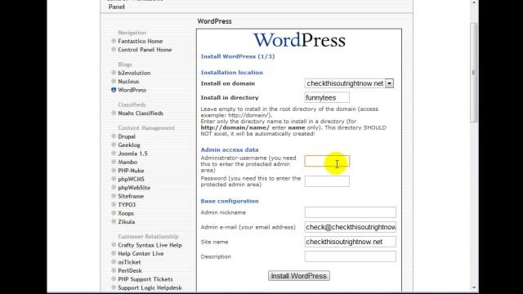Click bullet icon beside Geeklog

114,145
